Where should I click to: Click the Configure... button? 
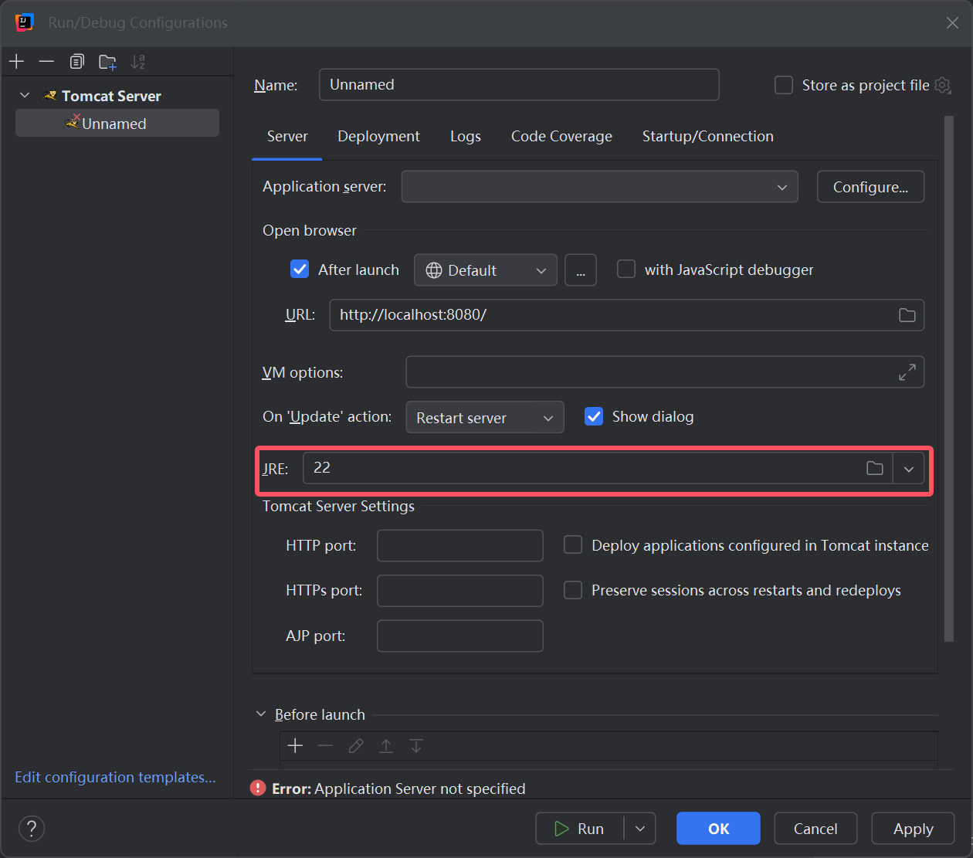pos(870,187)
